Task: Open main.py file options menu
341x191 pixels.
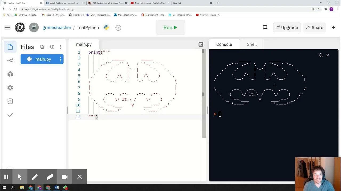Action: click(60, 59)
